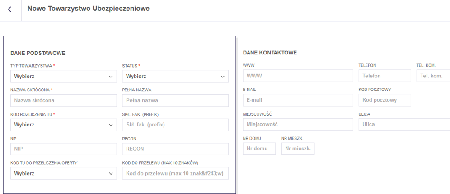This screenshot has width=450, height=194.
Task: Click the WWW input field
Action: (x=298, y=76)
